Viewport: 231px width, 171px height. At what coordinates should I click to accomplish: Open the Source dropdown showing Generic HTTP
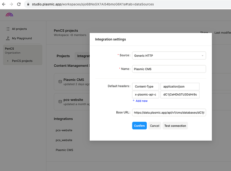pos(169,55)
